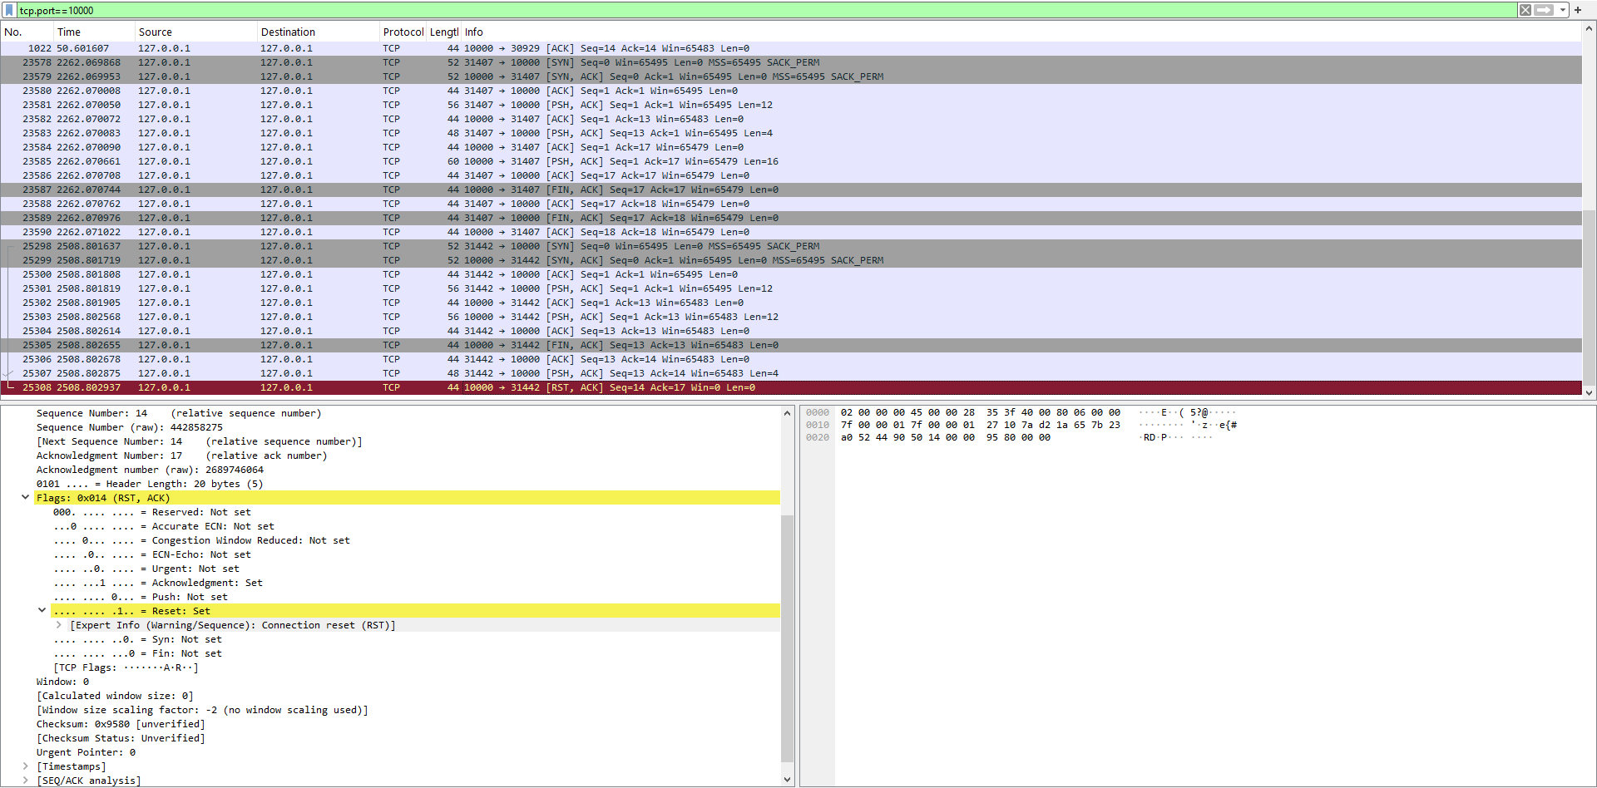Image resolution: width=1597 pixels, height=788 pixels.
Task: Click the Info column header
Action: [474, 32]
